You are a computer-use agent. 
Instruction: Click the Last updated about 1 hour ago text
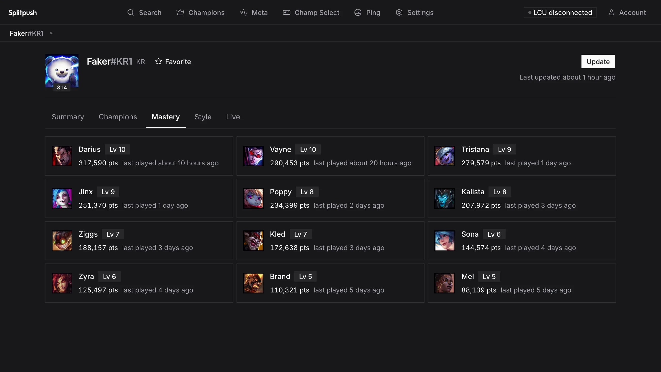[x=567, y=77]
